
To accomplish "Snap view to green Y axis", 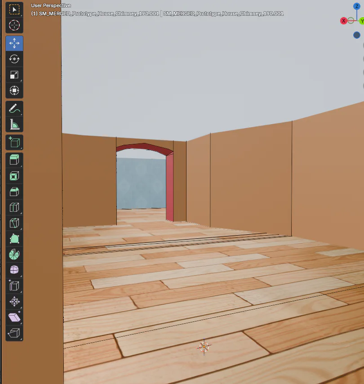I will [x=361, y=21].
